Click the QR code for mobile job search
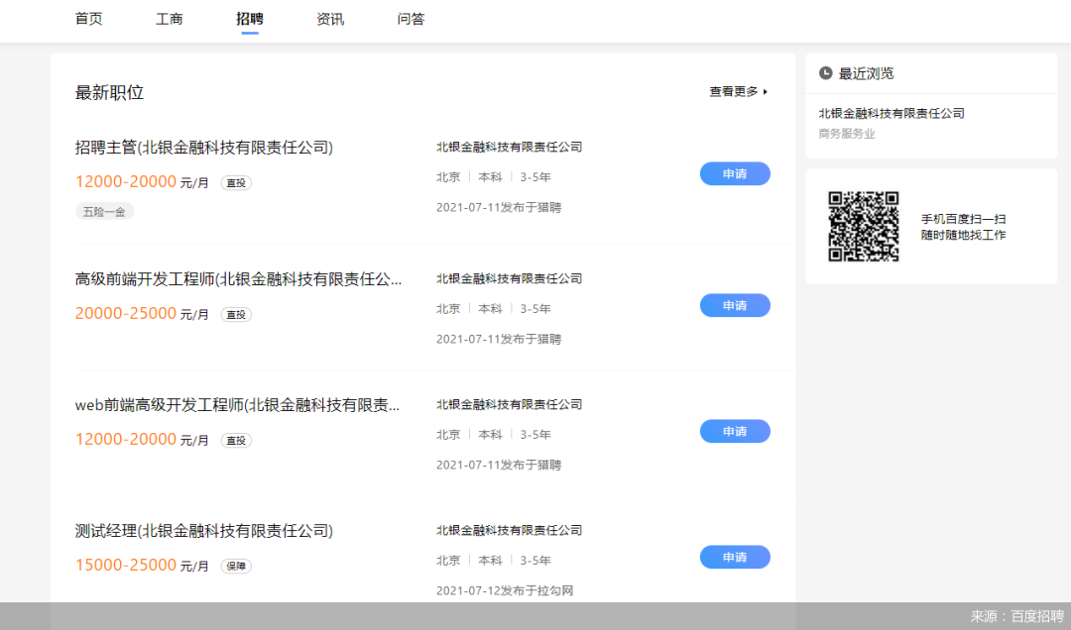The height and width of the screenshot is (630, 1071). coord(864,226)
